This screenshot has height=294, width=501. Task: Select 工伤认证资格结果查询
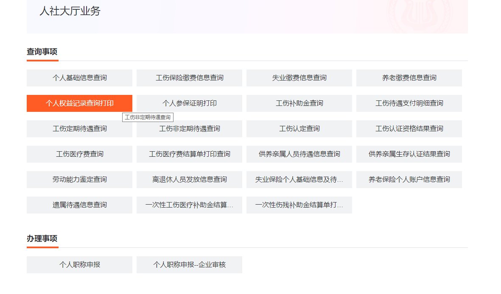click(409, 129)
